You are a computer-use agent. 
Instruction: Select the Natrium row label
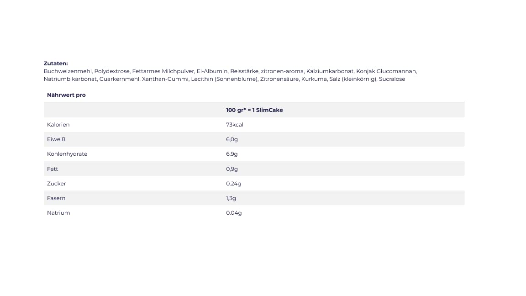coord(58,213)
